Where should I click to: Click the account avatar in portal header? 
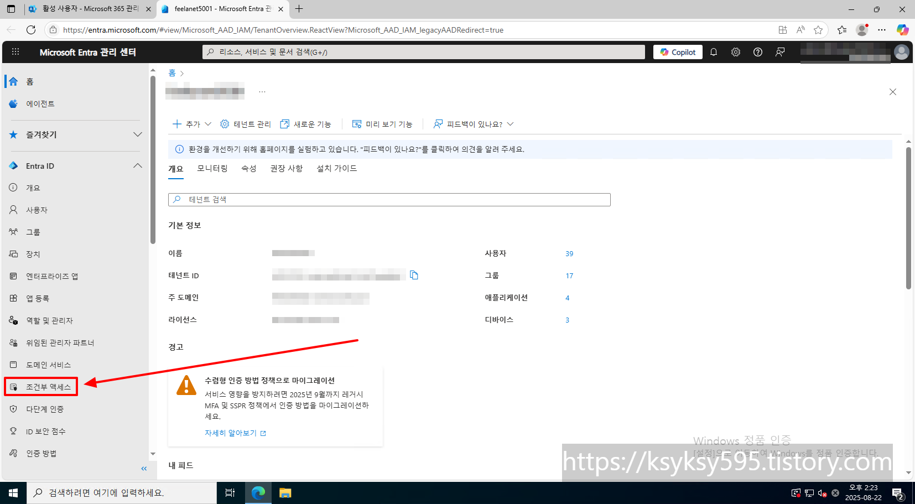[902, 52]
